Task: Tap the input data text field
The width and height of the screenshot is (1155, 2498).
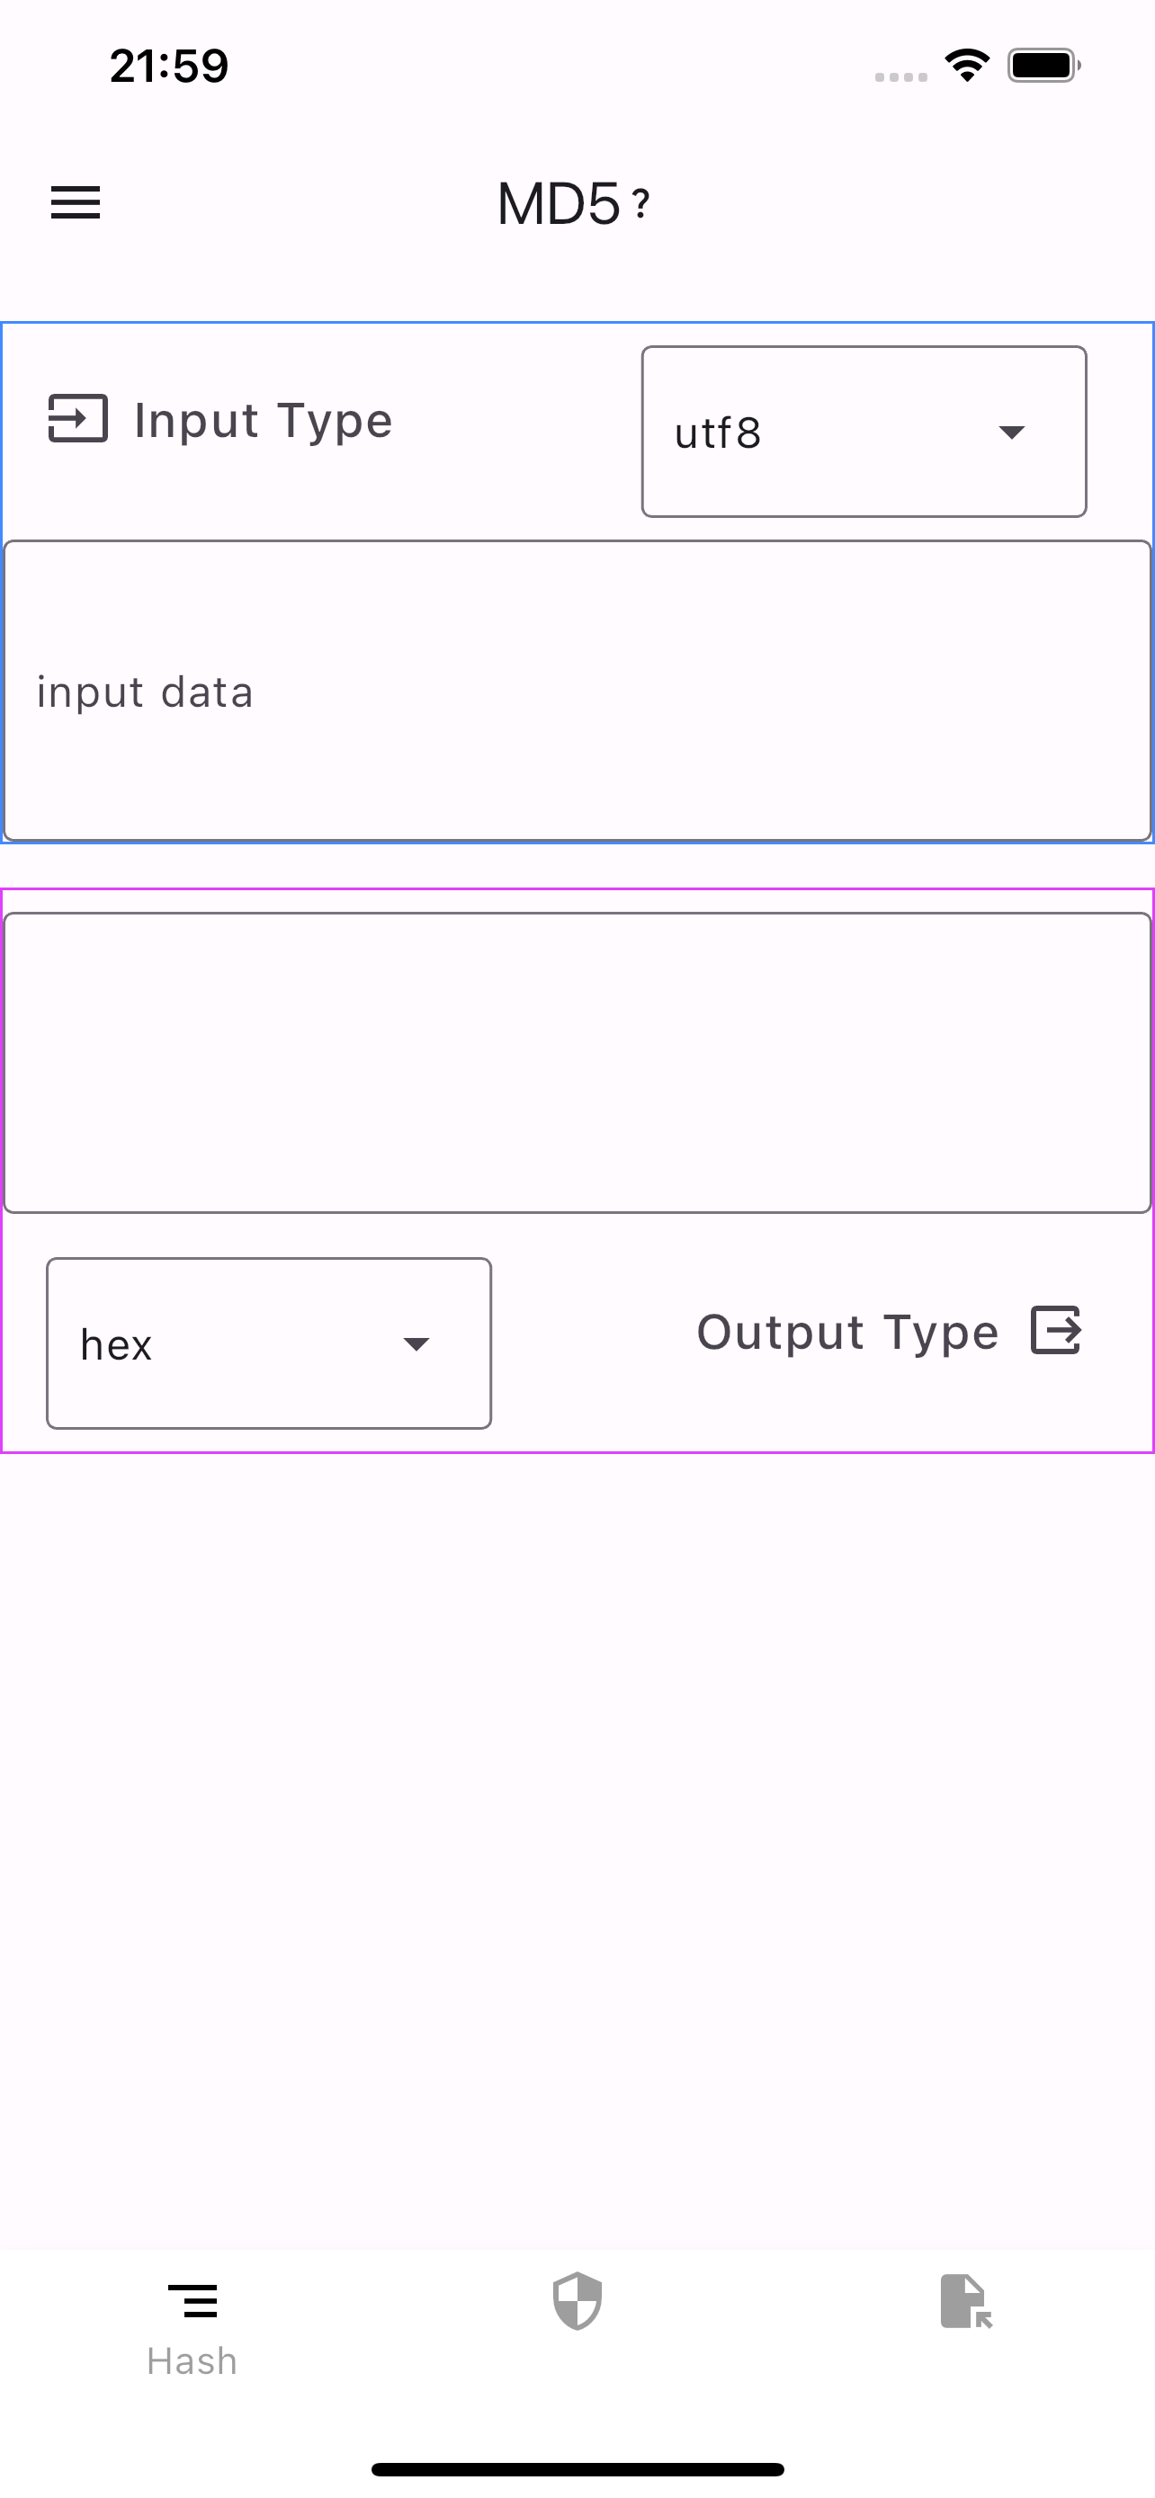Action: (x=577, y=691)
